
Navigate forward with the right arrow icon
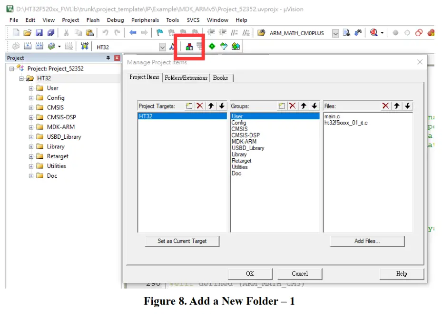pos(144,33)
